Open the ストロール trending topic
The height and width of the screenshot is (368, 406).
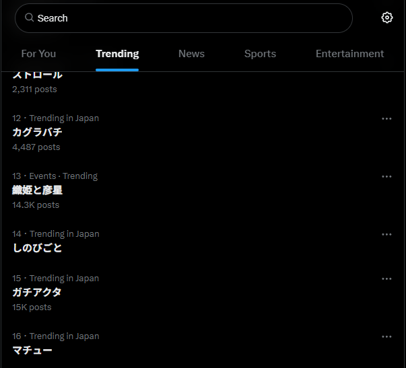pyautogui.click(x=37, y=75)
